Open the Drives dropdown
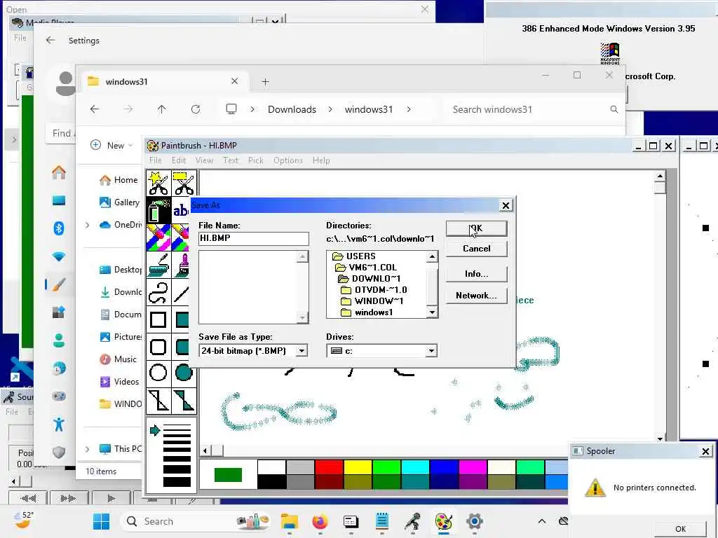Image resolution: width=718 pixels, height=538 pixels. [x=431, y=351]
